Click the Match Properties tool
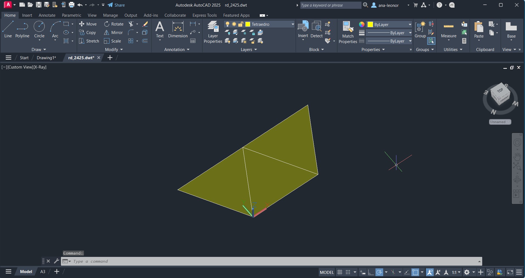 (x=348, y=32)
